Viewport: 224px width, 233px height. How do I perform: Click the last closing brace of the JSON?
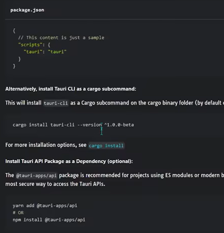(14, 66)
